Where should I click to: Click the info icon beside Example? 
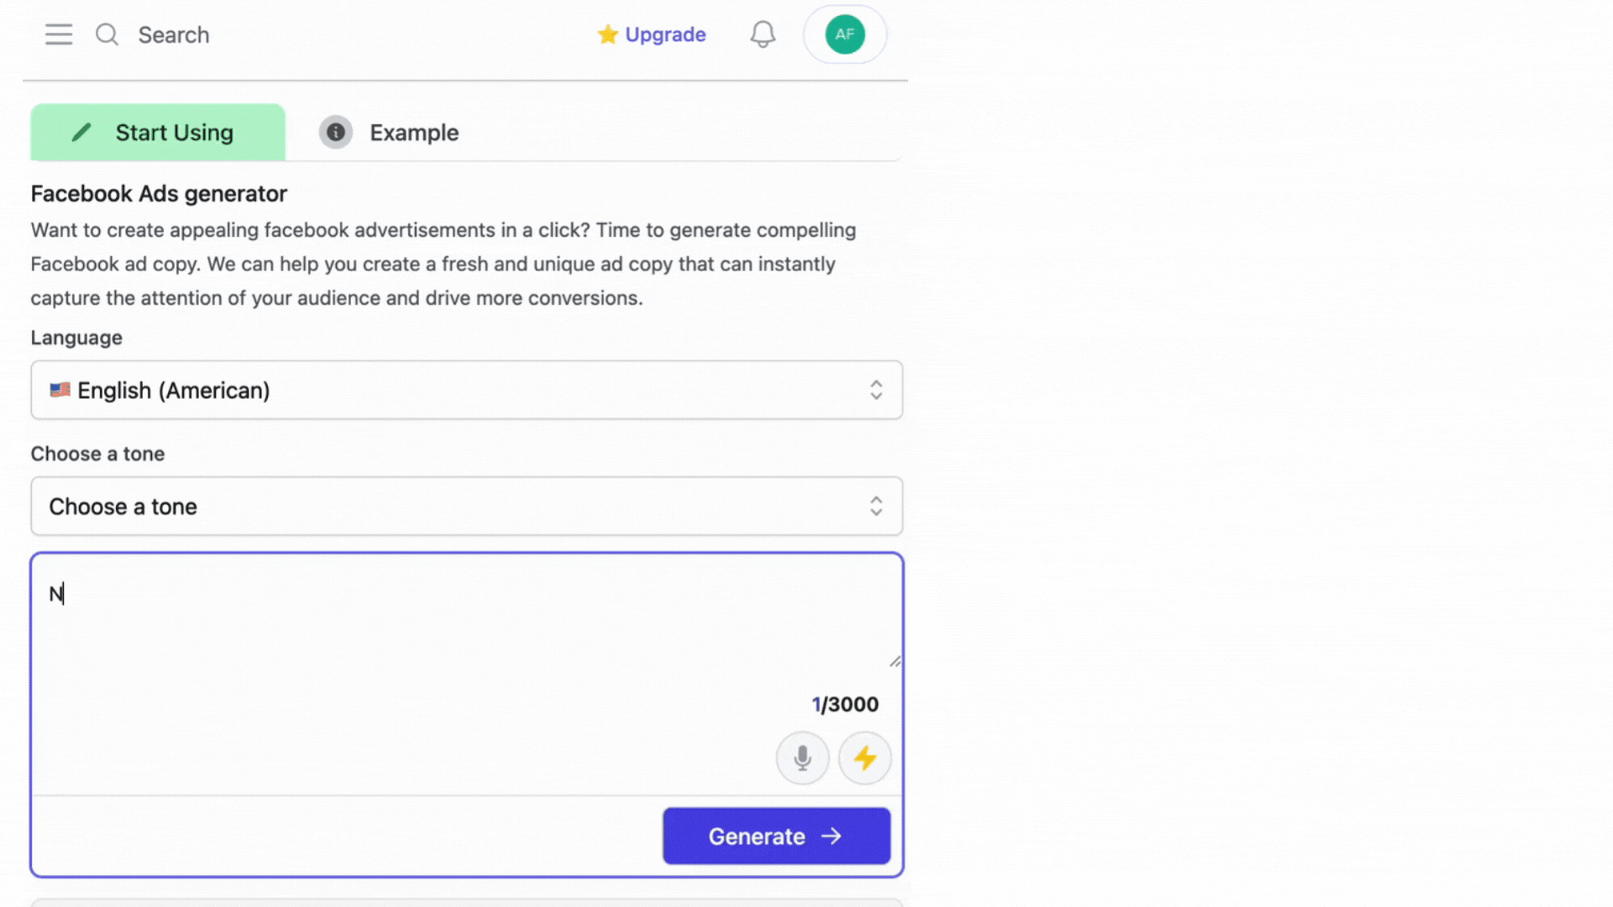click(x=335, y=132)
